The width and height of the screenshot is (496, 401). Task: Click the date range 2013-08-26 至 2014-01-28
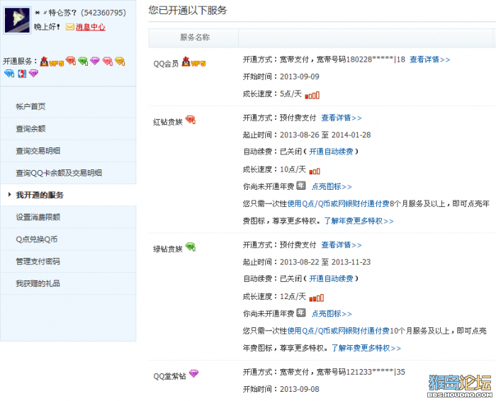325,135
